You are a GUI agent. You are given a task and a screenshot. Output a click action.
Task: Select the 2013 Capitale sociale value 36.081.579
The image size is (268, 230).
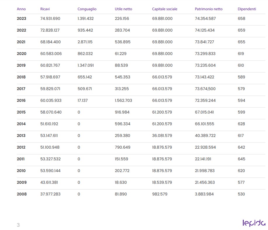point(162,135)
